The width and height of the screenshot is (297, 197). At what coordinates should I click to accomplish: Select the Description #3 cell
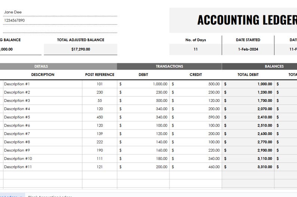tap(43, 101)
